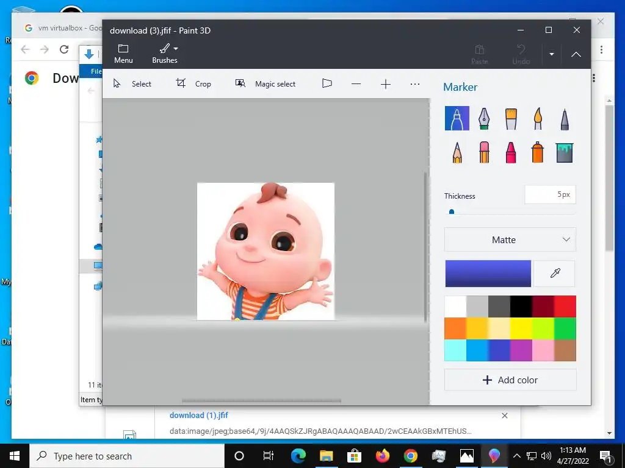
Task: Open the Windows Start menu
Action: click(x=15, y=456)
